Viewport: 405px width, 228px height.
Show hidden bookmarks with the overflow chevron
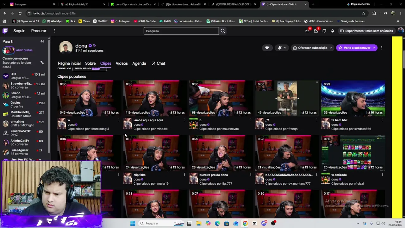(398, 21)
